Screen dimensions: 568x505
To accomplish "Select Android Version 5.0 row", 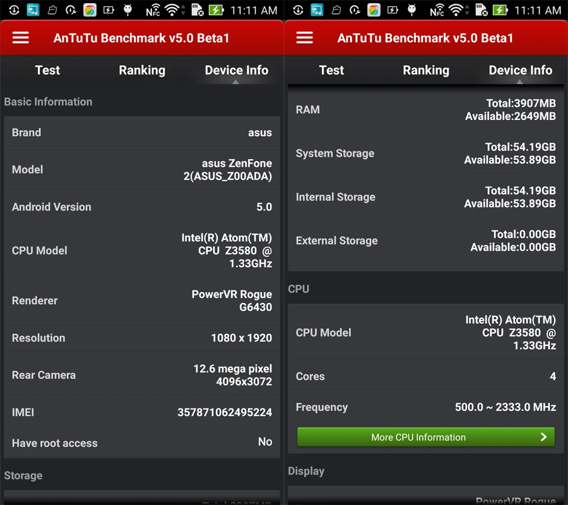I will coord(142,206).
